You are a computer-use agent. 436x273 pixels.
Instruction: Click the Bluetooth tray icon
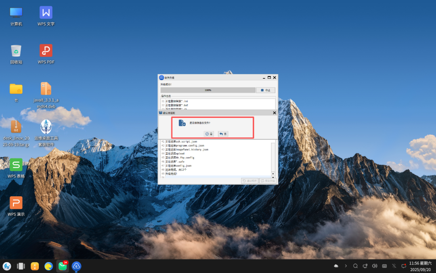point(394,266)
